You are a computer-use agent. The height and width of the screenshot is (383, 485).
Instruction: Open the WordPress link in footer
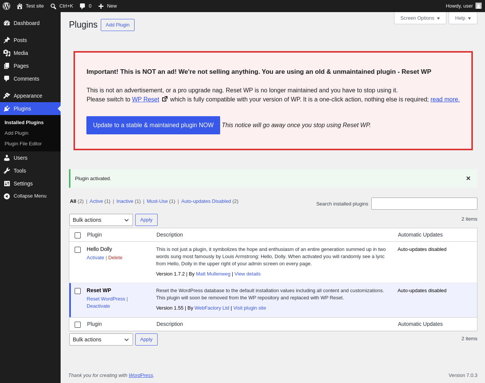coord(141,375)
